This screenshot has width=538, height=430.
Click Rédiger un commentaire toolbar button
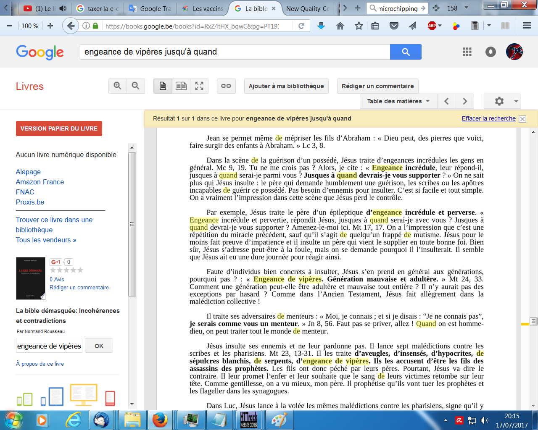click(377, 86)
